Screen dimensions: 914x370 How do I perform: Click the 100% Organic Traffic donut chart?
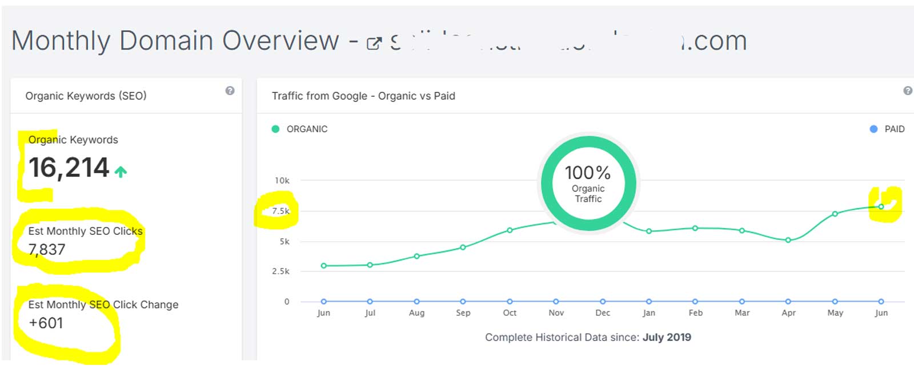588,184
